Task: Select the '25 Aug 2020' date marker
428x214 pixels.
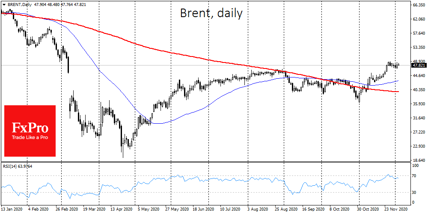Action: (286, 210)
